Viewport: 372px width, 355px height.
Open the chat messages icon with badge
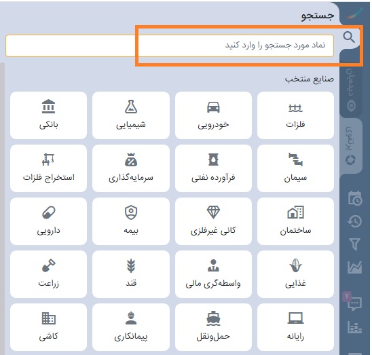[x=353, y=301]
